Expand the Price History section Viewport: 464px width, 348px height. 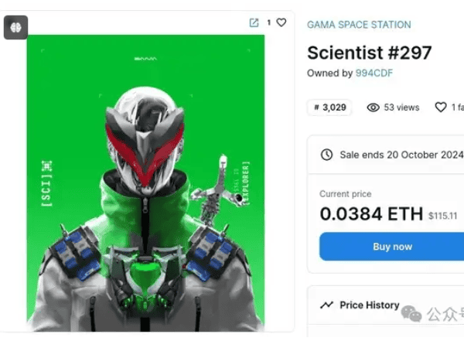point(370,305)
